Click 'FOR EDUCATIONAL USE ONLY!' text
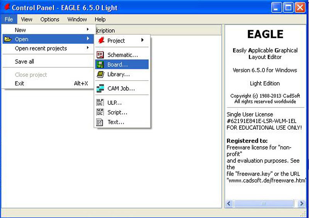309x218 pixels. pos(264,128)
